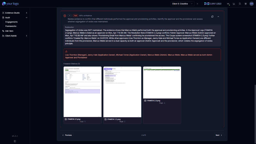Click the Fail status badge

[x=75, y=16]
